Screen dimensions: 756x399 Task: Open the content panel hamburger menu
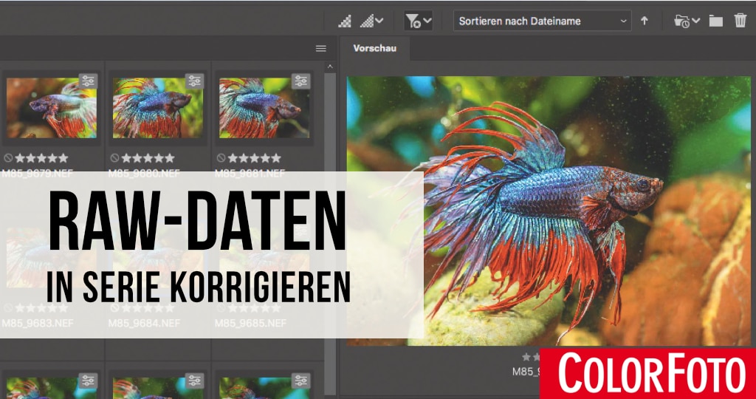(321, 48)
